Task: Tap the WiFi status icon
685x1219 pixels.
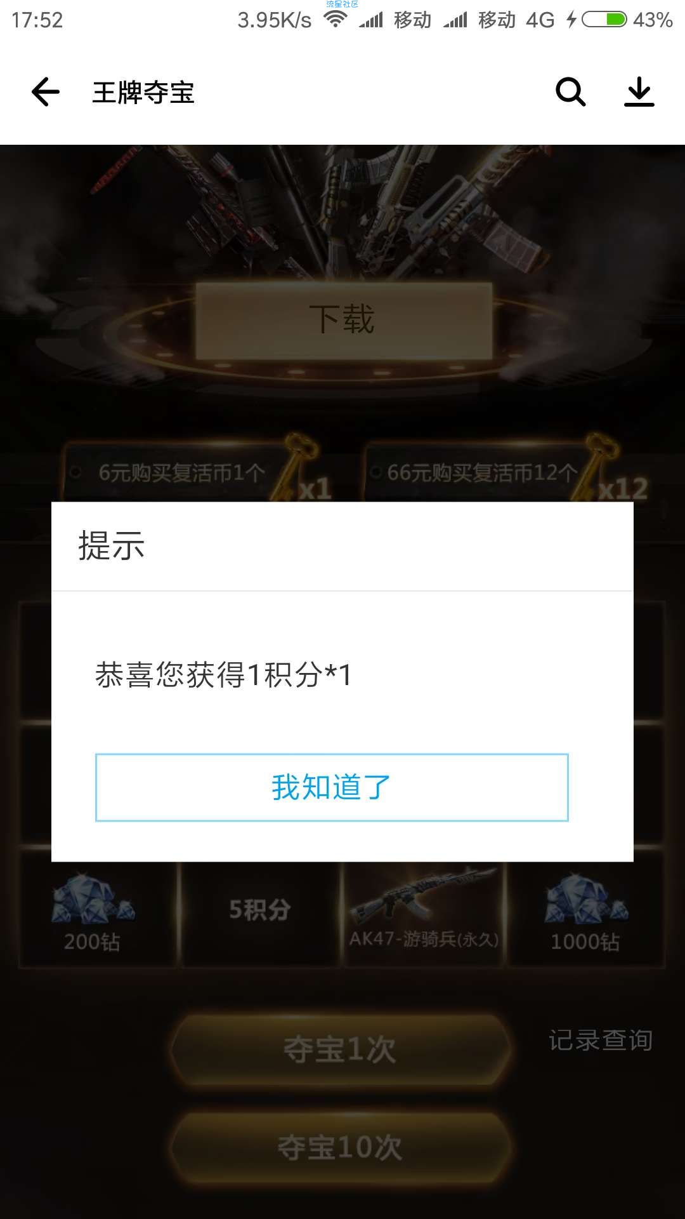Action: (x=336, y=19)
